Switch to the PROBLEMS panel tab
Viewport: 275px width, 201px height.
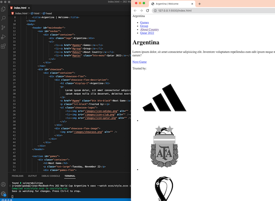pos(18,176)
